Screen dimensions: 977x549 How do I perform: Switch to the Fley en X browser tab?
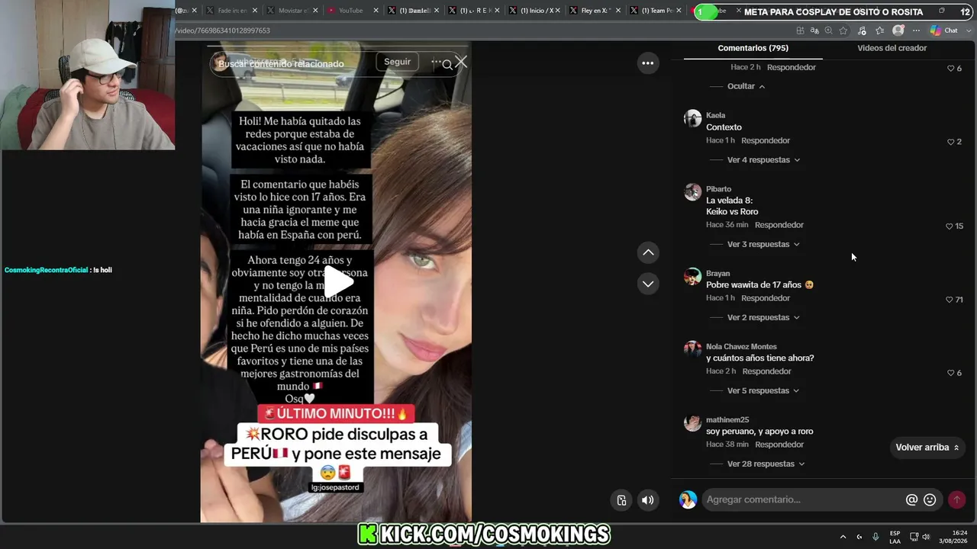coord(596,11)
